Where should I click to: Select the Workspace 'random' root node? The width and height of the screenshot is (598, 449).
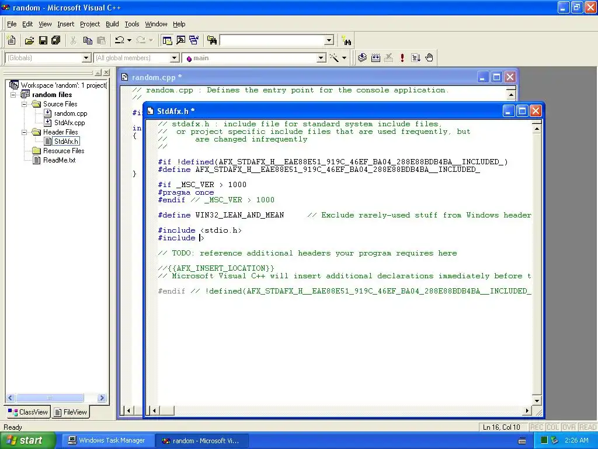[x=64, y=85]
